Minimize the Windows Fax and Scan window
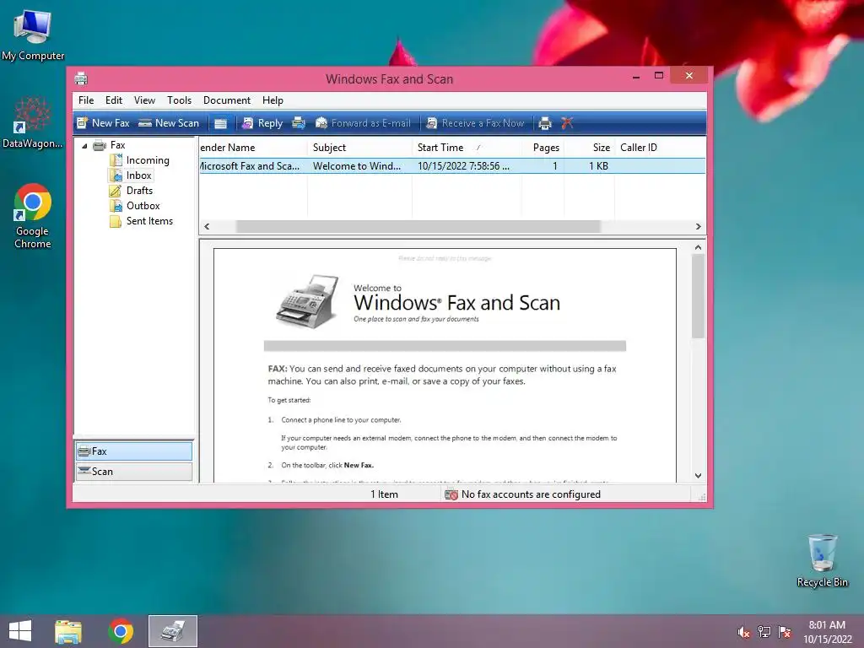The image size is (864, 648). click(x=636, y=75)
